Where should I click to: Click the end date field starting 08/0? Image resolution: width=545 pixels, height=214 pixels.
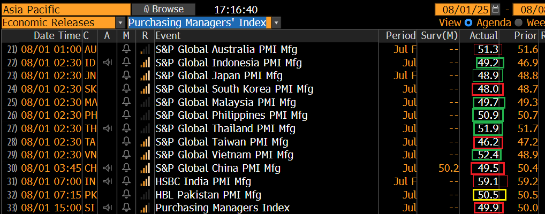(529, 10)
